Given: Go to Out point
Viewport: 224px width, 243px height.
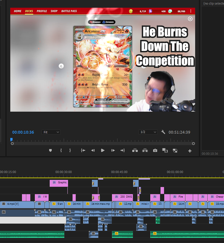Looking at the screenshot, I should (x=123, y=150).
